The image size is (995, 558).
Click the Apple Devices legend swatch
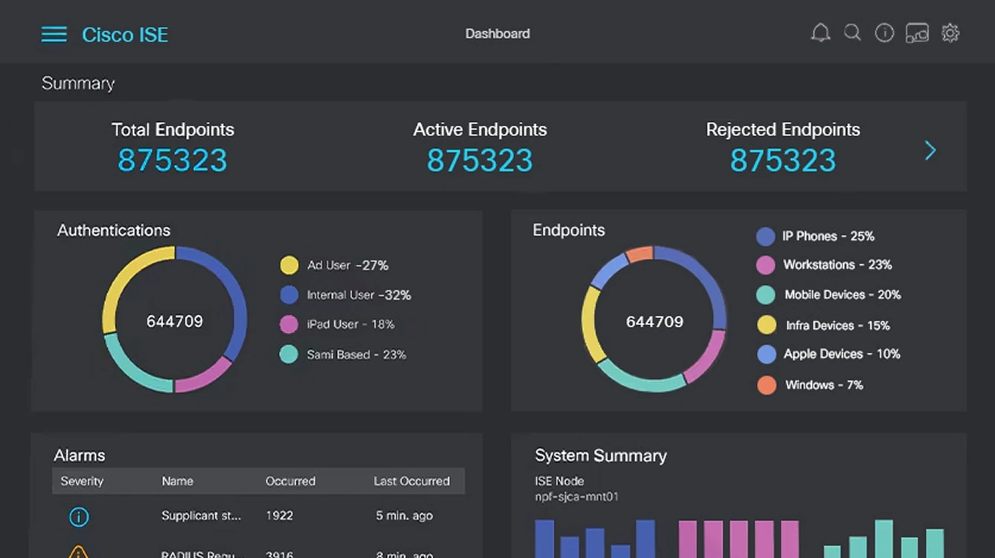(767, 354)
